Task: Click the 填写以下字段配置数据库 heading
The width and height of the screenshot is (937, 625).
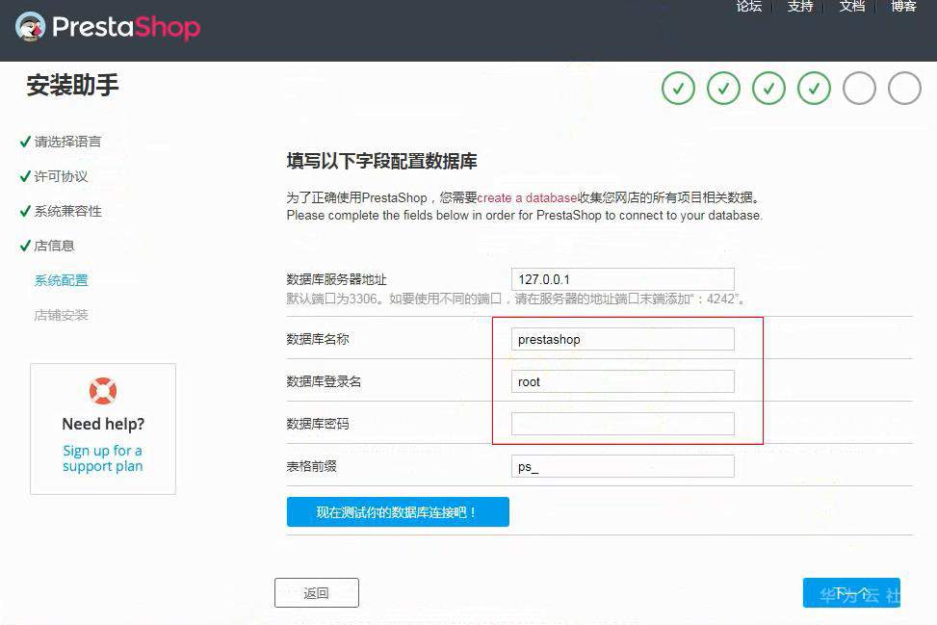Action: [x=382, y=162]
